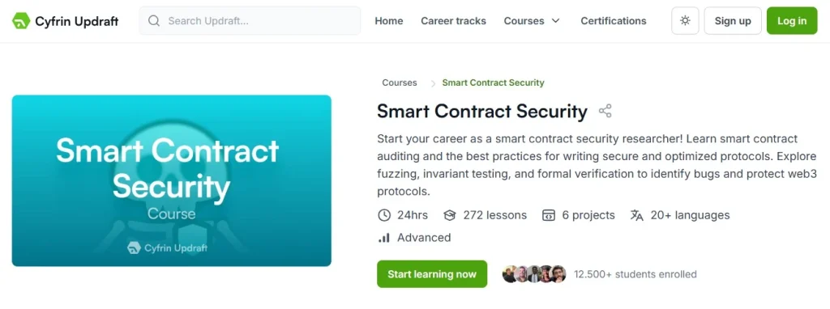Open Certifications navigation link

(x=614, y=21)
